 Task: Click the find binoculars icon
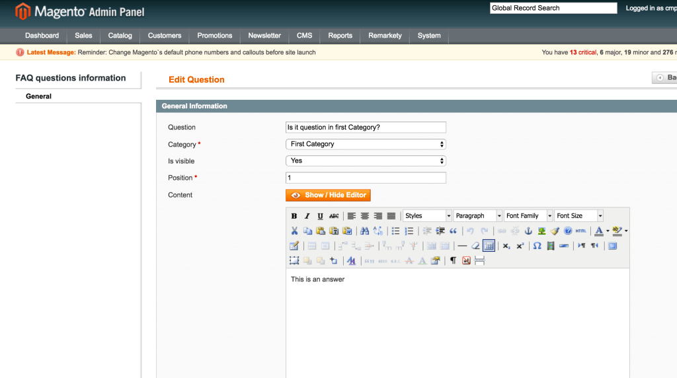pos(364,231)
